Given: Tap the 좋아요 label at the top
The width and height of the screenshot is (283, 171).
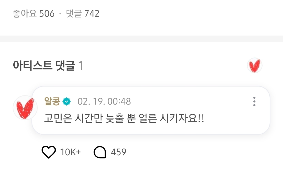Looking at the screenshot, I should (x=25, y=14).
